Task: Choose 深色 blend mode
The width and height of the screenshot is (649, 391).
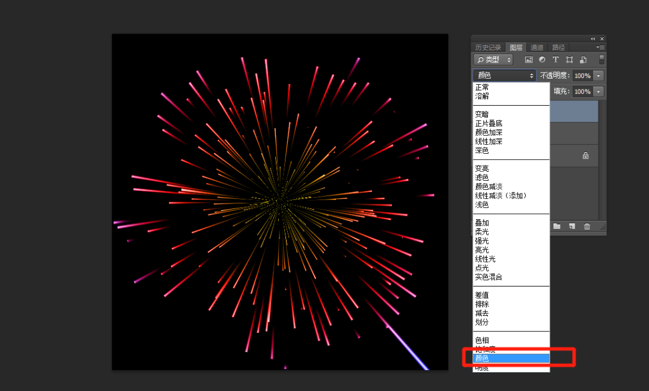Action: [511, 151]
